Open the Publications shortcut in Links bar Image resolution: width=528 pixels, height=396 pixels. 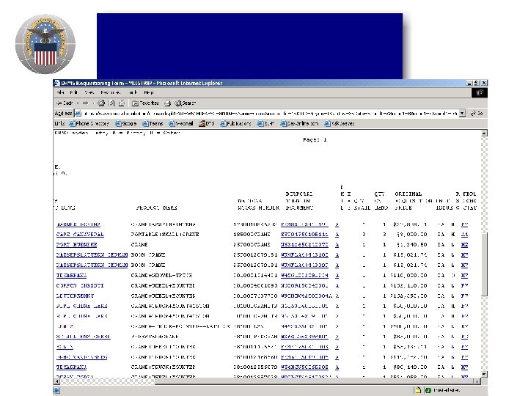pyautogui.click(x=235, y=124)
